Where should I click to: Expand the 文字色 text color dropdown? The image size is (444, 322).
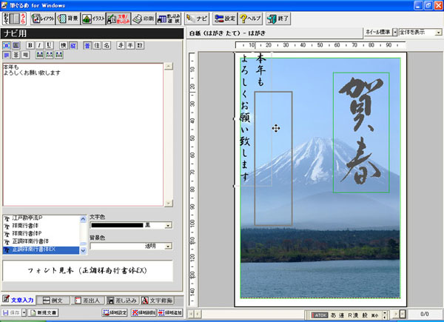169,225
